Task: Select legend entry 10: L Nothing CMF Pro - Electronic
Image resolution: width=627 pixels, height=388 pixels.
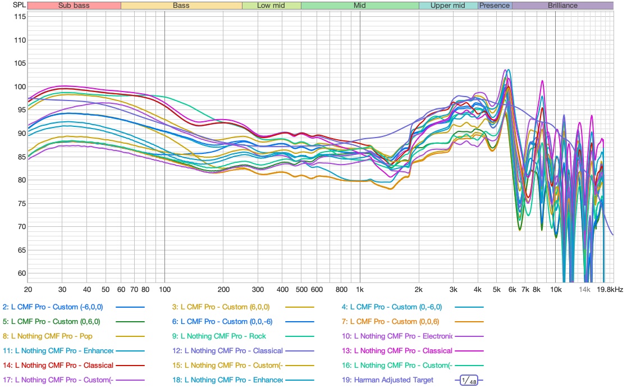Action: [397, 336]
